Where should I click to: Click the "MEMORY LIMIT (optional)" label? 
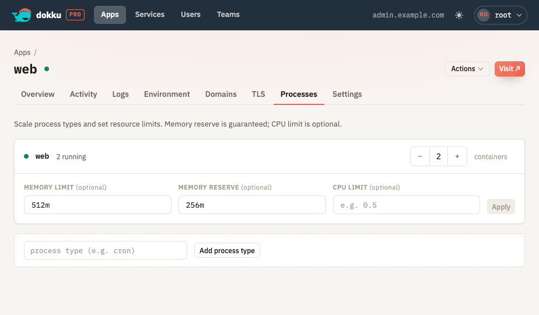65,187
